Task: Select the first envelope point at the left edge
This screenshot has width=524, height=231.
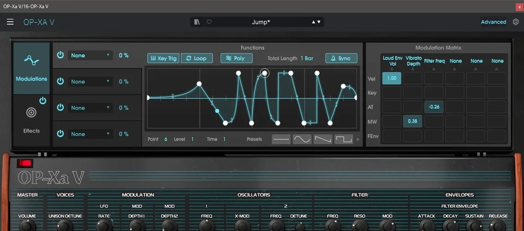Action: [x=148, y=97]
